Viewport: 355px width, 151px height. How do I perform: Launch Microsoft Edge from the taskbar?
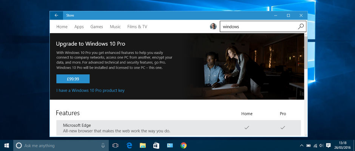129,146
